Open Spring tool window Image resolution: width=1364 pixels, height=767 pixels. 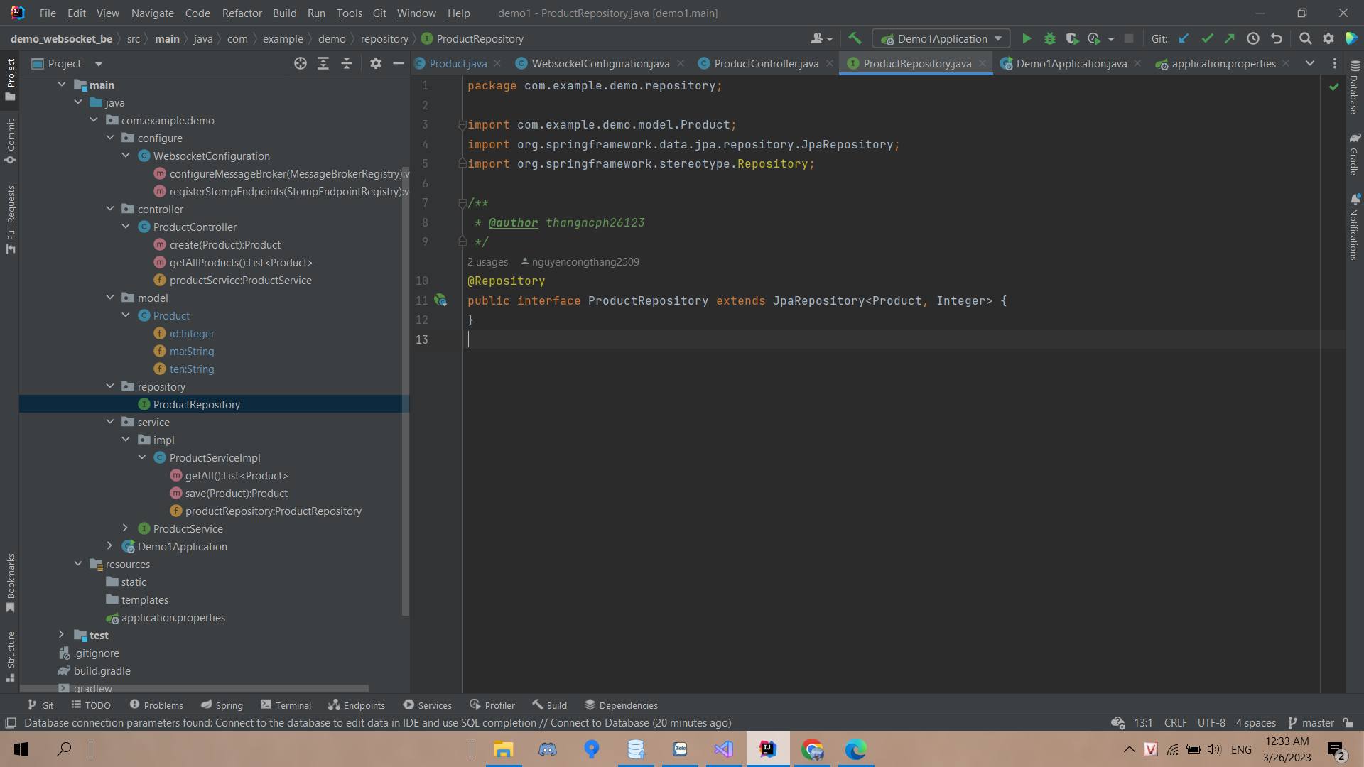pos(222,705)
